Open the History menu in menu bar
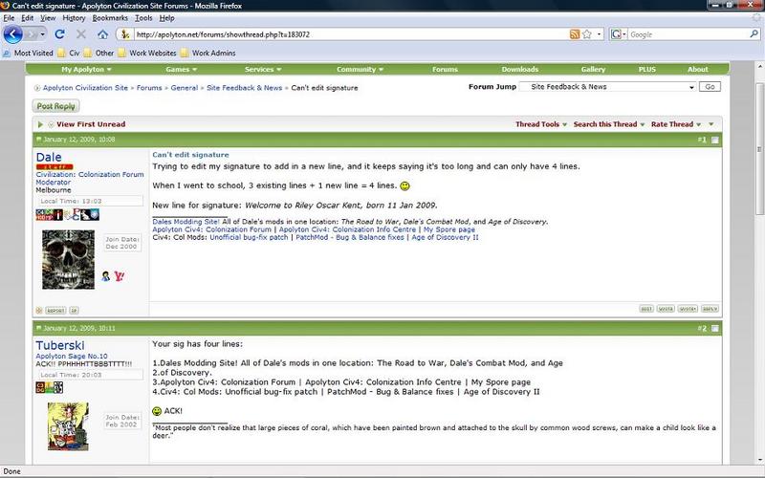765x478 pixels. click(74, 18)
